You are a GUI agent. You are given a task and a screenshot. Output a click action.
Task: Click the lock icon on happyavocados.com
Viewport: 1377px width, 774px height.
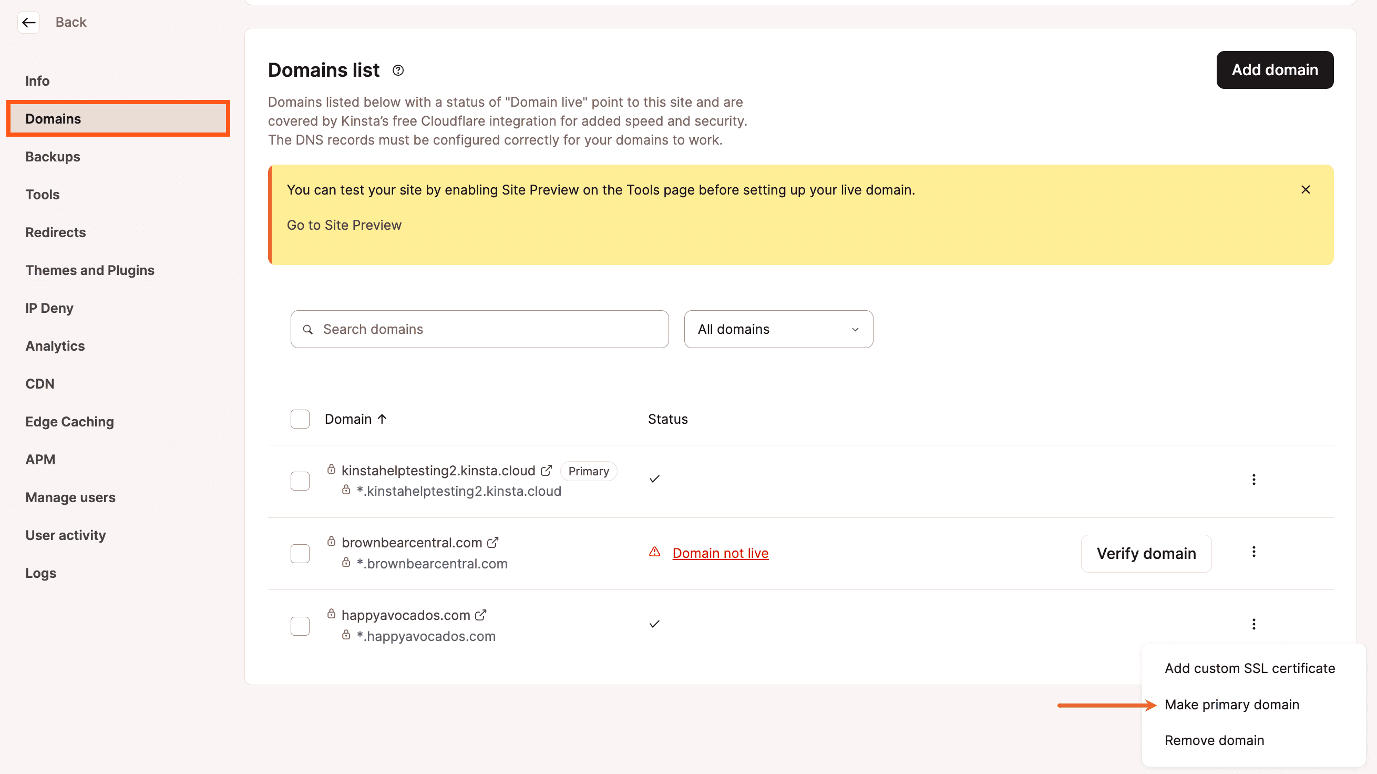330,614
